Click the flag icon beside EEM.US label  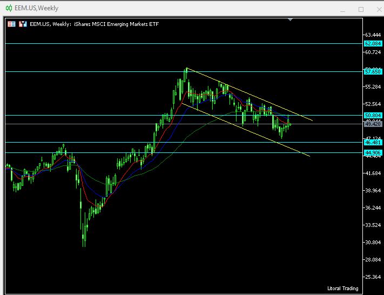11,24
